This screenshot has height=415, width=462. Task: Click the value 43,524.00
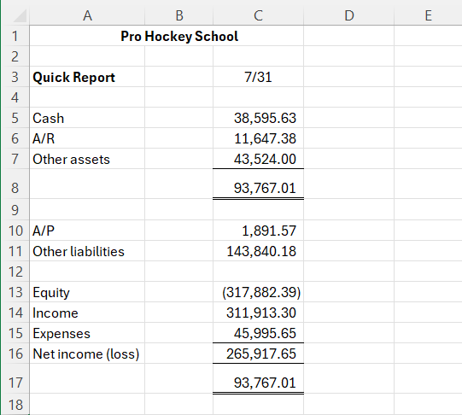click(x=258, y=159)
